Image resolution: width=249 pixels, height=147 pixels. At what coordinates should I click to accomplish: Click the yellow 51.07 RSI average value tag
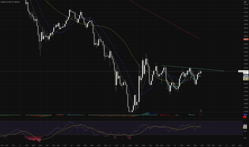coord(245,127)
